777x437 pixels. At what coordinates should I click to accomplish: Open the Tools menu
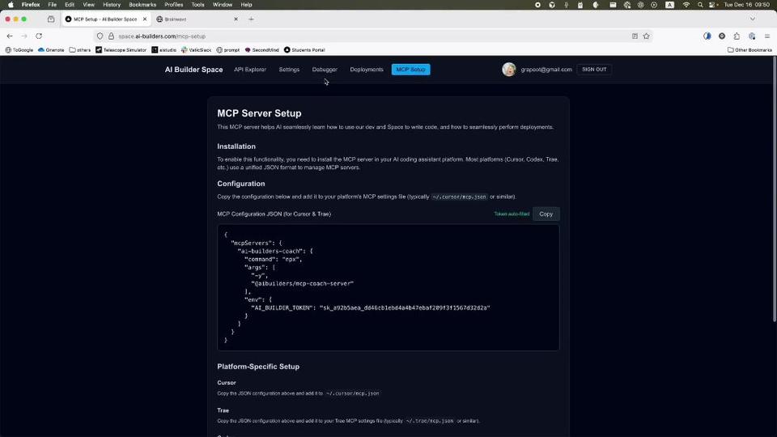click(197, 5)
